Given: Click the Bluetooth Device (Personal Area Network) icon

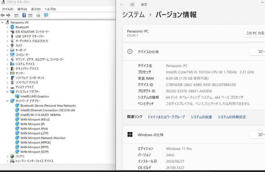Looking at the screenshot, I should (17, 105).
